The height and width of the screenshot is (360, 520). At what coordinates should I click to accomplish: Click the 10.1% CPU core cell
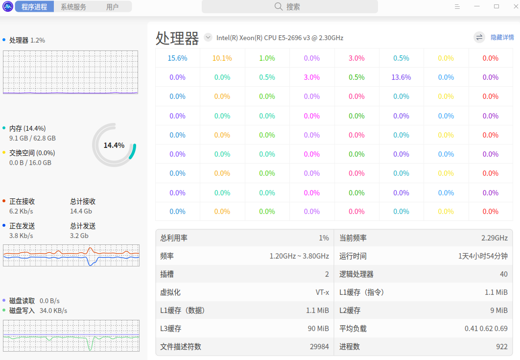point(222,58)
